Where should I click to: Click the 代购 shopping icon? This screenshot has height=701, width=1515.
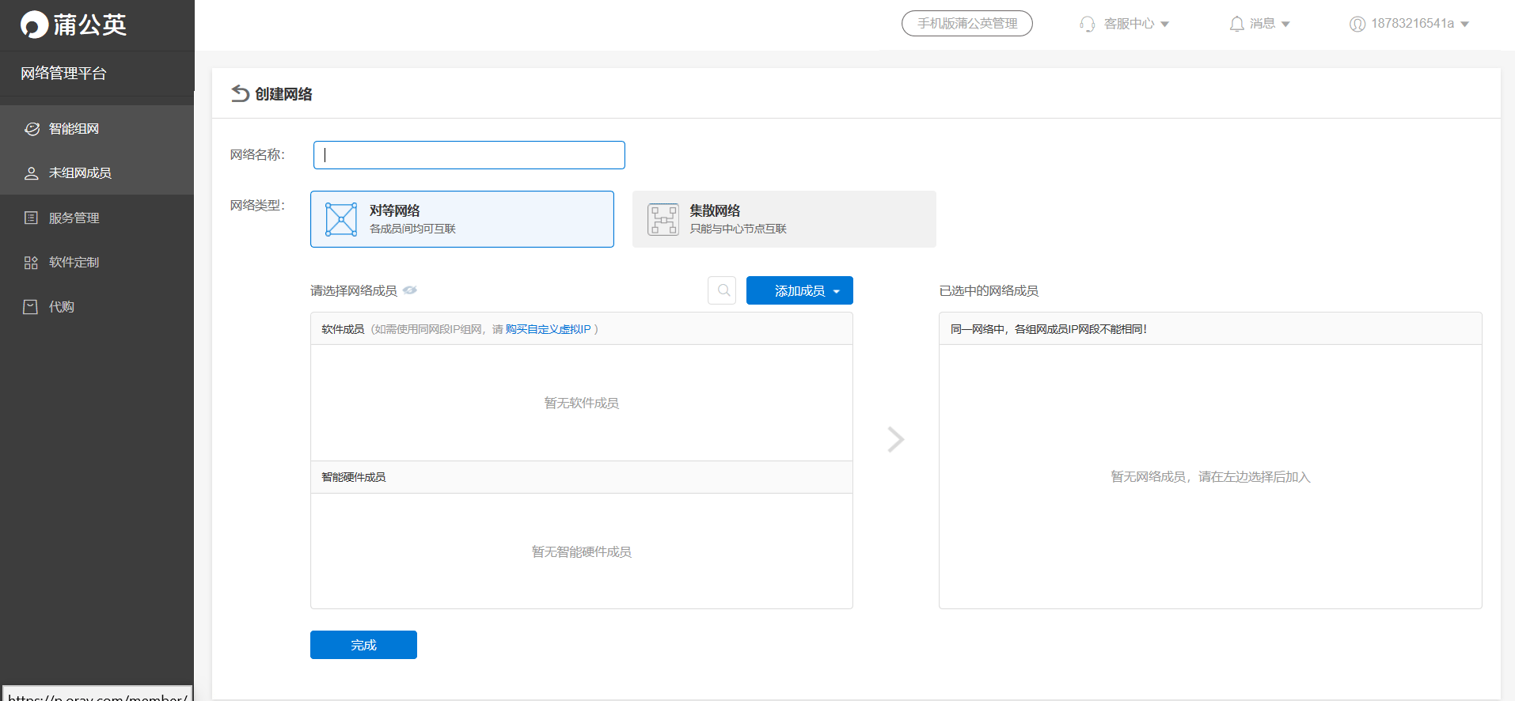coord(31,307)
